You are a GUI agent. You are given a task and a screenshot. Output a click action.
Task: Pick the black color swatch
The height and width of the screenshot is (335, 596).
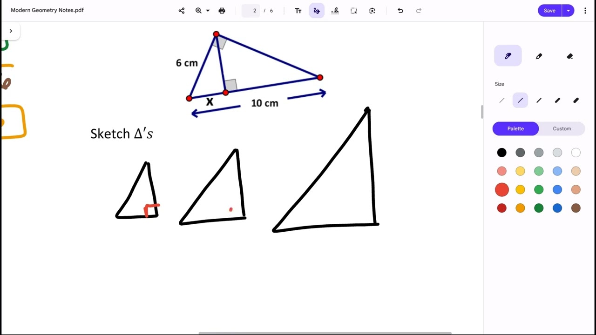click(x=501, y=153)
